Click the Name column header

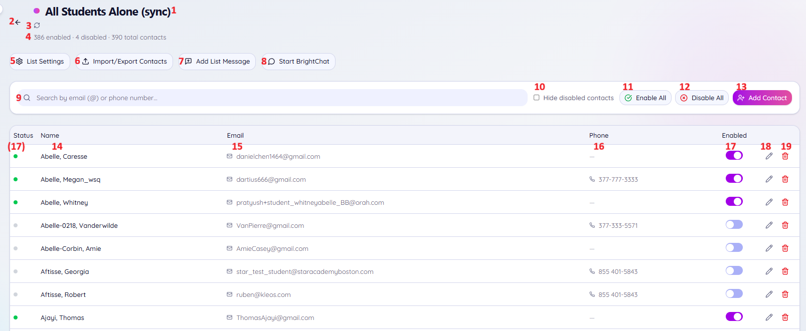pyautogui.click(x=50, y=135)
